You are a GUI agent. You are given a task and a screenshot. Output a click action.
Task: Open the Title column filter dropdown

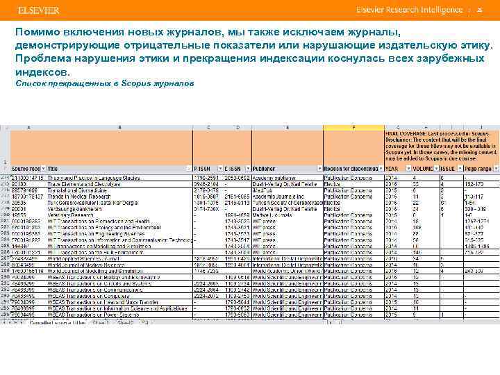(188, 168)
